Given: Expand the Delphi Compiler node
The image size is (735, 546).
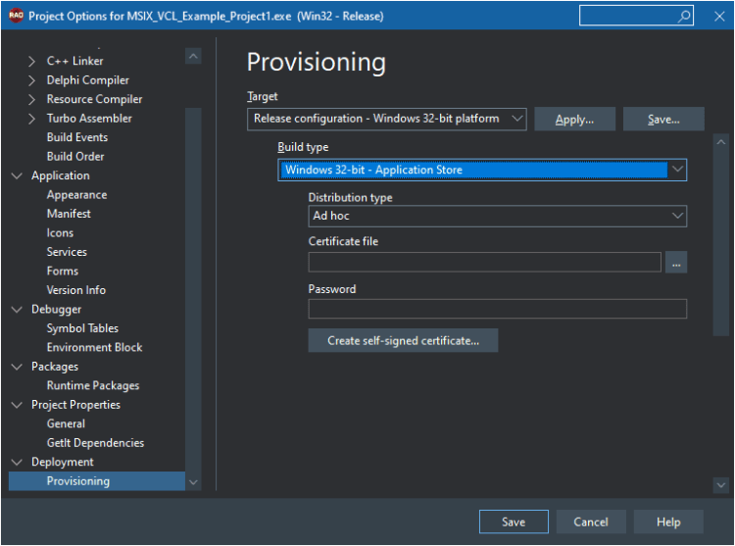Looking at the screenshot, I should (31, 80).
